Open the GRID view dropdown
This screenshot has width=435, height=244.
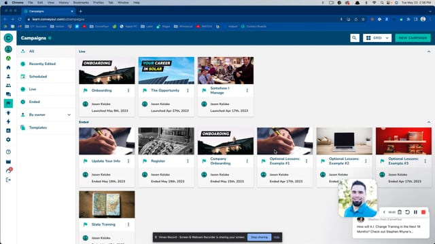(x=377, y=38)
